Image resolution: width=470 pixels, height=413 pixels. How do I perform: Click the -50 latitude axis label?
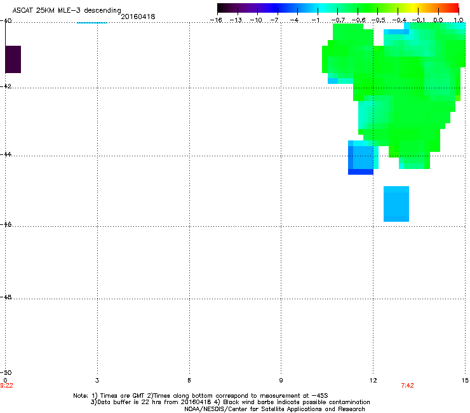pos(6,372)
